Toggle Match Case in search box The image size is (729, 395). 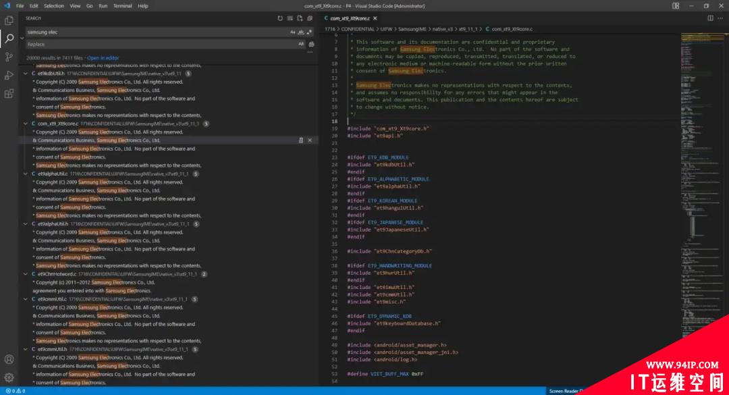coord(292,32)
